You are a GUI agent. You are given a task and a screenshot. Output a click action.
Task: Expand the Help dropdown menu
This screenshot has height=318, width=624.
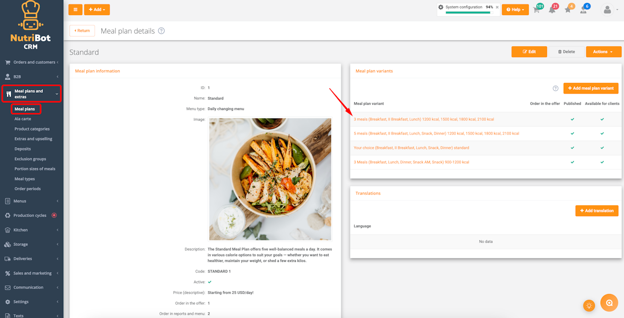tap(515, 10)
